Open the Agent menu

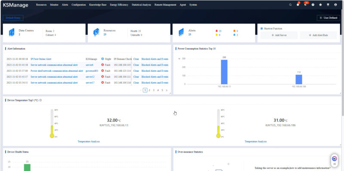click(x=183, y=5)
